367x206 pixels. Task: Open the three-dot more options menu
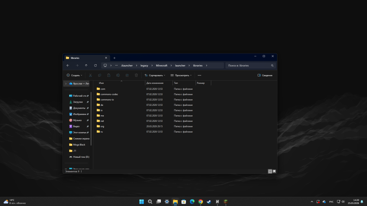(x=199, y=75)
